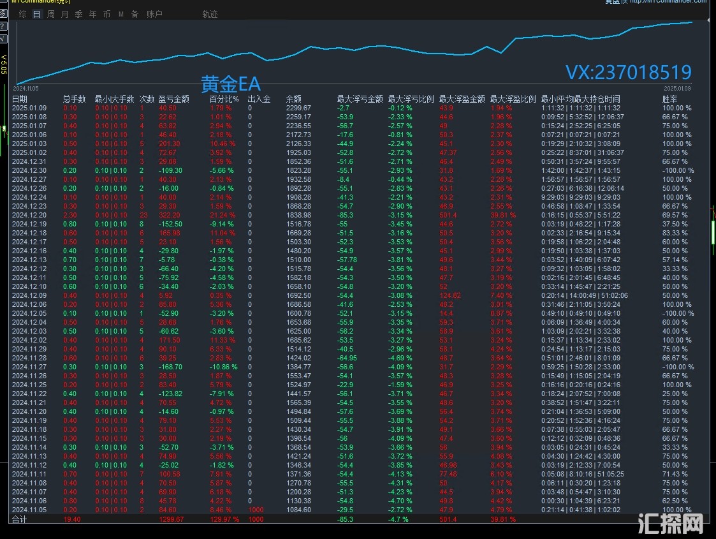Open the 备 notes tab

[135, 14]
